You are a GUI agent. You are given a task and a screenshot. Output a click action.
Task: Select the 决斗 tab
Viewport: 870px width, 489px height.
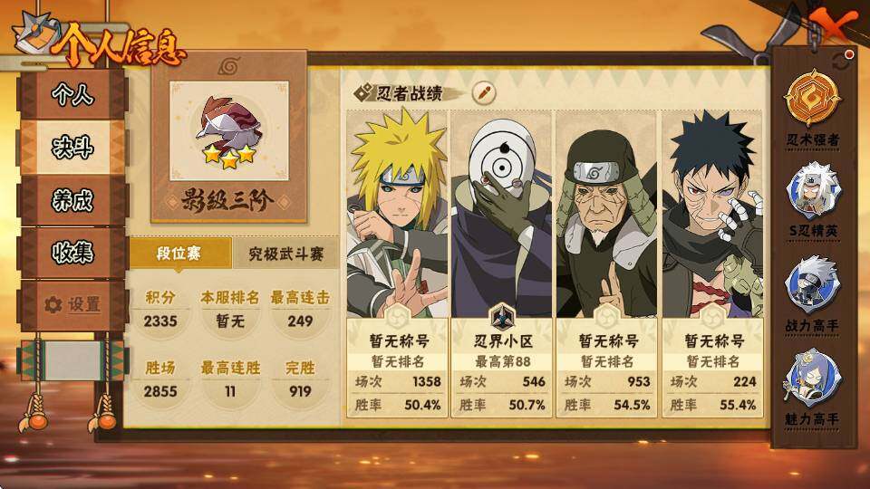point(72,148)
